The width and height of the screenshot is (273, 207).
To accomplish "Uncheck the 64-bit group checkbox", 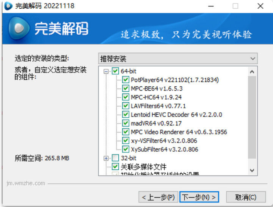I will pyautogui.click(x=115, y=71).
